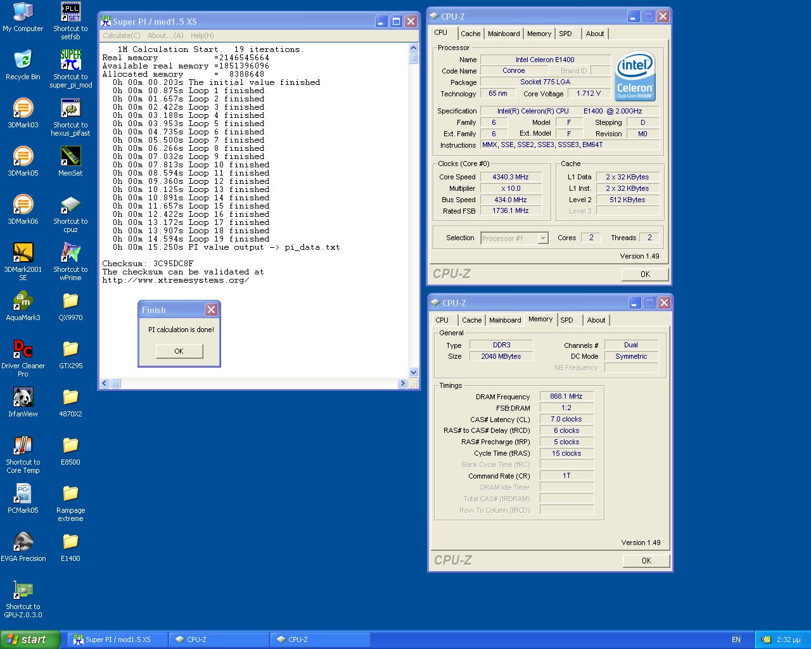
Task: Switch to CPU tab in bottom CPU-Z
Action: point(442,320)
